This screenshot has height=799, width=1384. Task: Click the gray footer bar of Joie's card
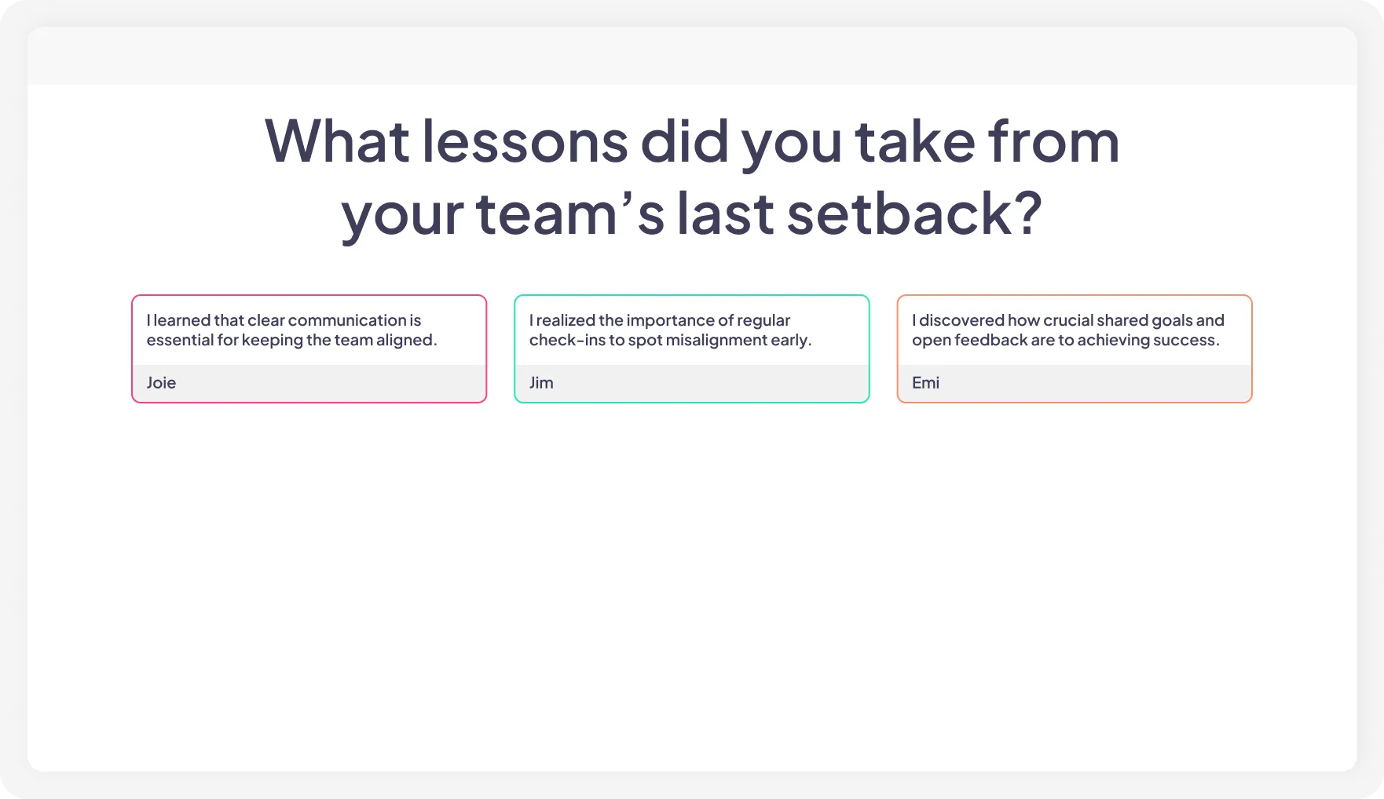coord(309,384)
